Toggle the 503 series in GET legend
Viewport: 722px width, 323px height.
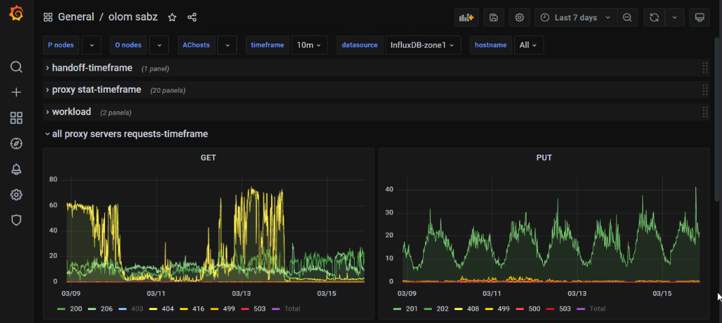tap(258, 309)
